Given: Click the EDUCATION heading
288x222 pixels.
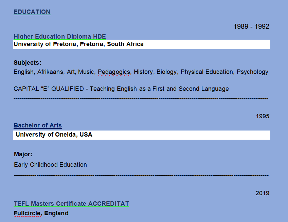Looking at the screenshot, I should click(32, 12).
